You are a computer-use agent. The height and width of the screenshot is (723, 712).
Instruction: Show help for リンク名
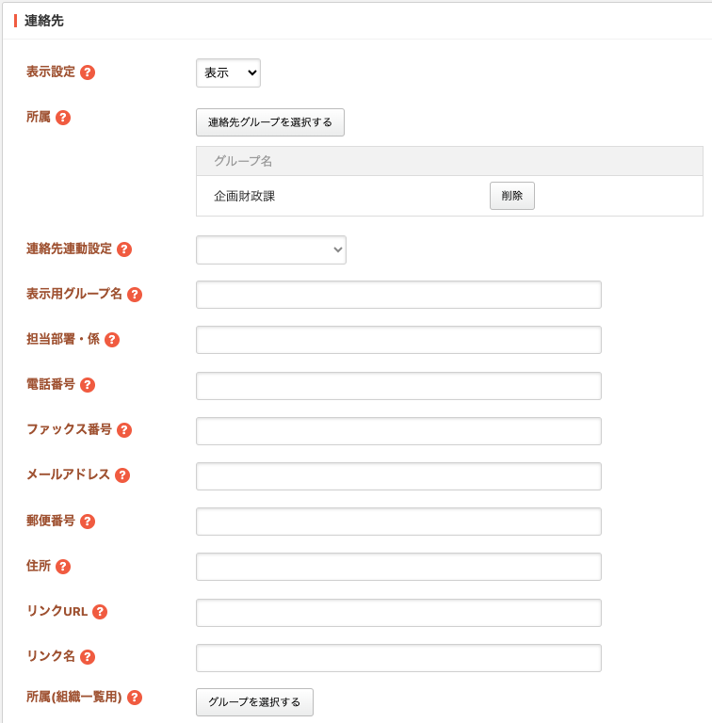(88, 657)
